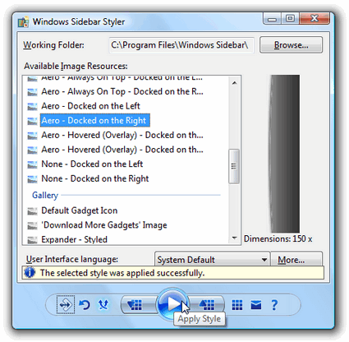
Task: Click the User Interface language label
Action: tap(72, 259)
